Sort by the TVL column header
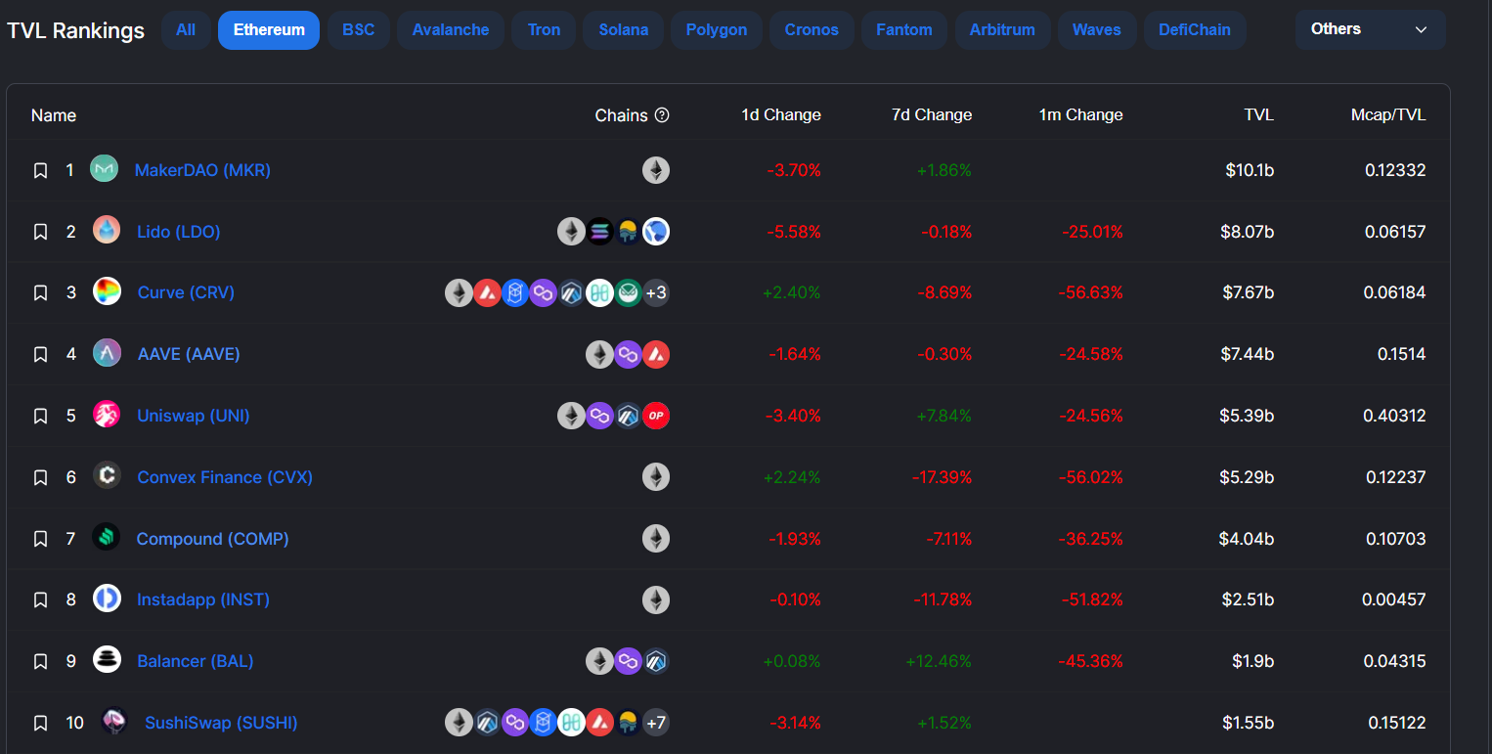1492x754 pixels. (x=1258, y=115)
